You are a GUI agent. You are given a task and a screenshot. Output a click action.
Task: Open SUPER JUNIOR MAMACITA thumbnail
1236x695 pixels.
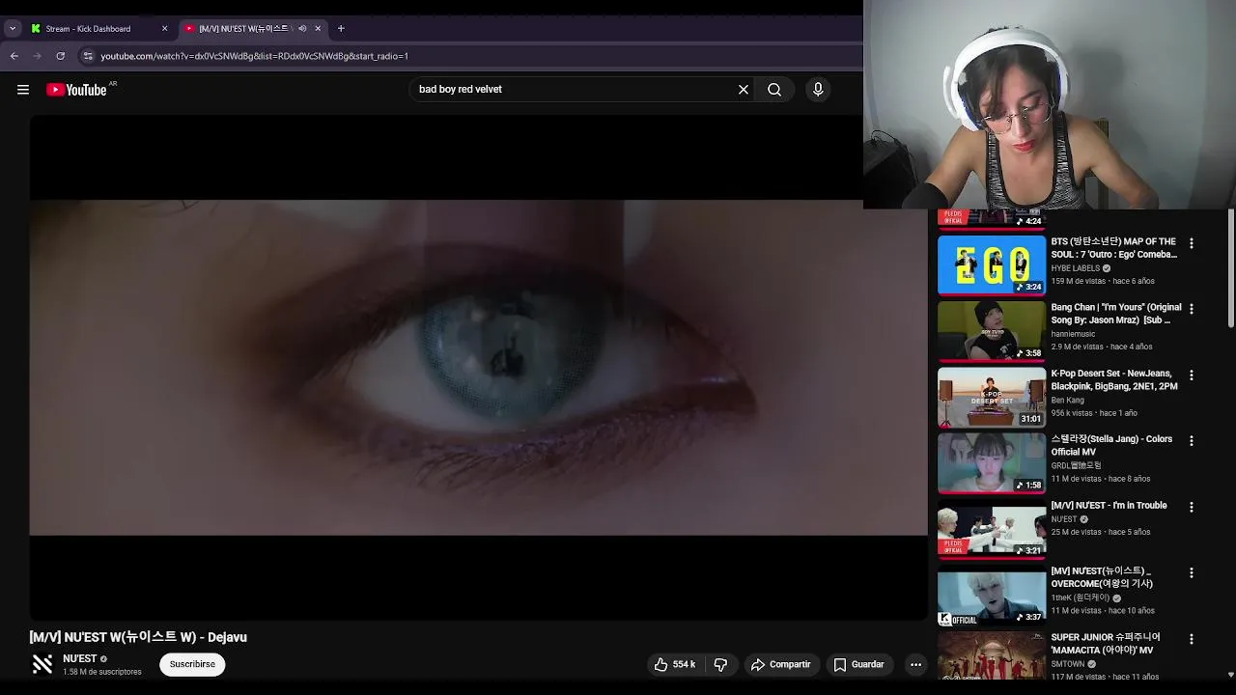(x=992, y=656)
